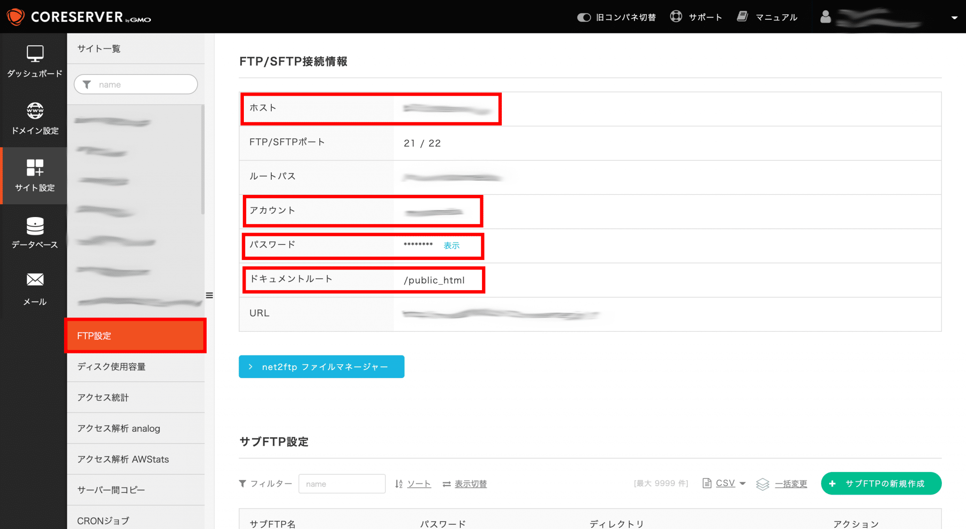Toggle the 旧コンパネ切替 switch
The image size is (966, 529).
[583, 17]
